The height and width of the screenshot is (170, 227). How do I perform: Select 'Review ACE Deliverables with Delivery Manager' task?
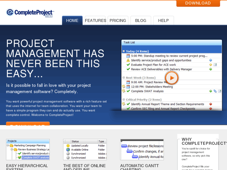point(161,69)
